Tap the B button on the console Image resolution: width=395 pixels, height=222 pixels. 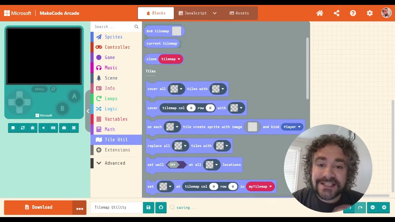pyautogui.click(x=62, y=108)
